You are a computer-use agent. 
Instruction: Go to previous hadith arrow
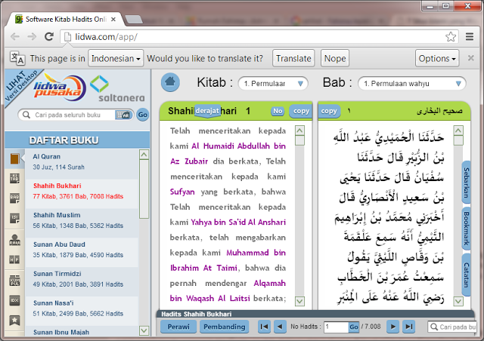(x=280, y=327)
